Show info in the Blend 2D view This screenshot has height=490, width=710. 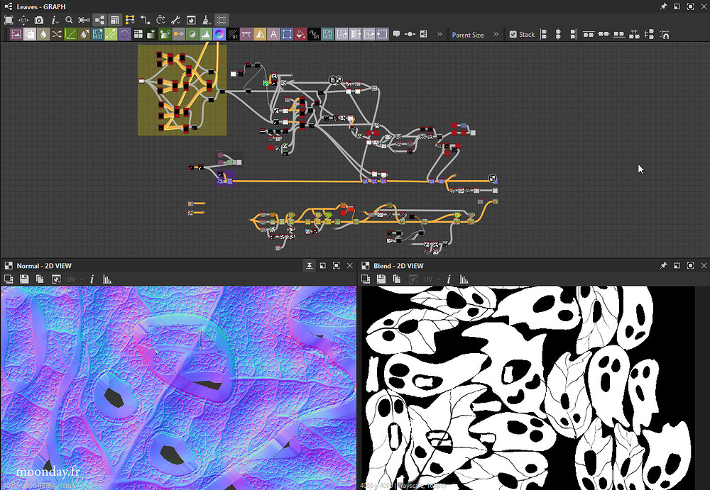[x=449, y=279]
